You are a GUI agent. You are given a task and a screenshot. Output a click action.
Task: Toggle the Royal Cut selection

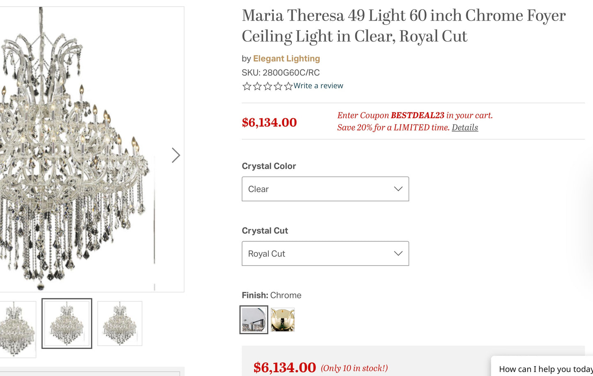tap(325, 253)
